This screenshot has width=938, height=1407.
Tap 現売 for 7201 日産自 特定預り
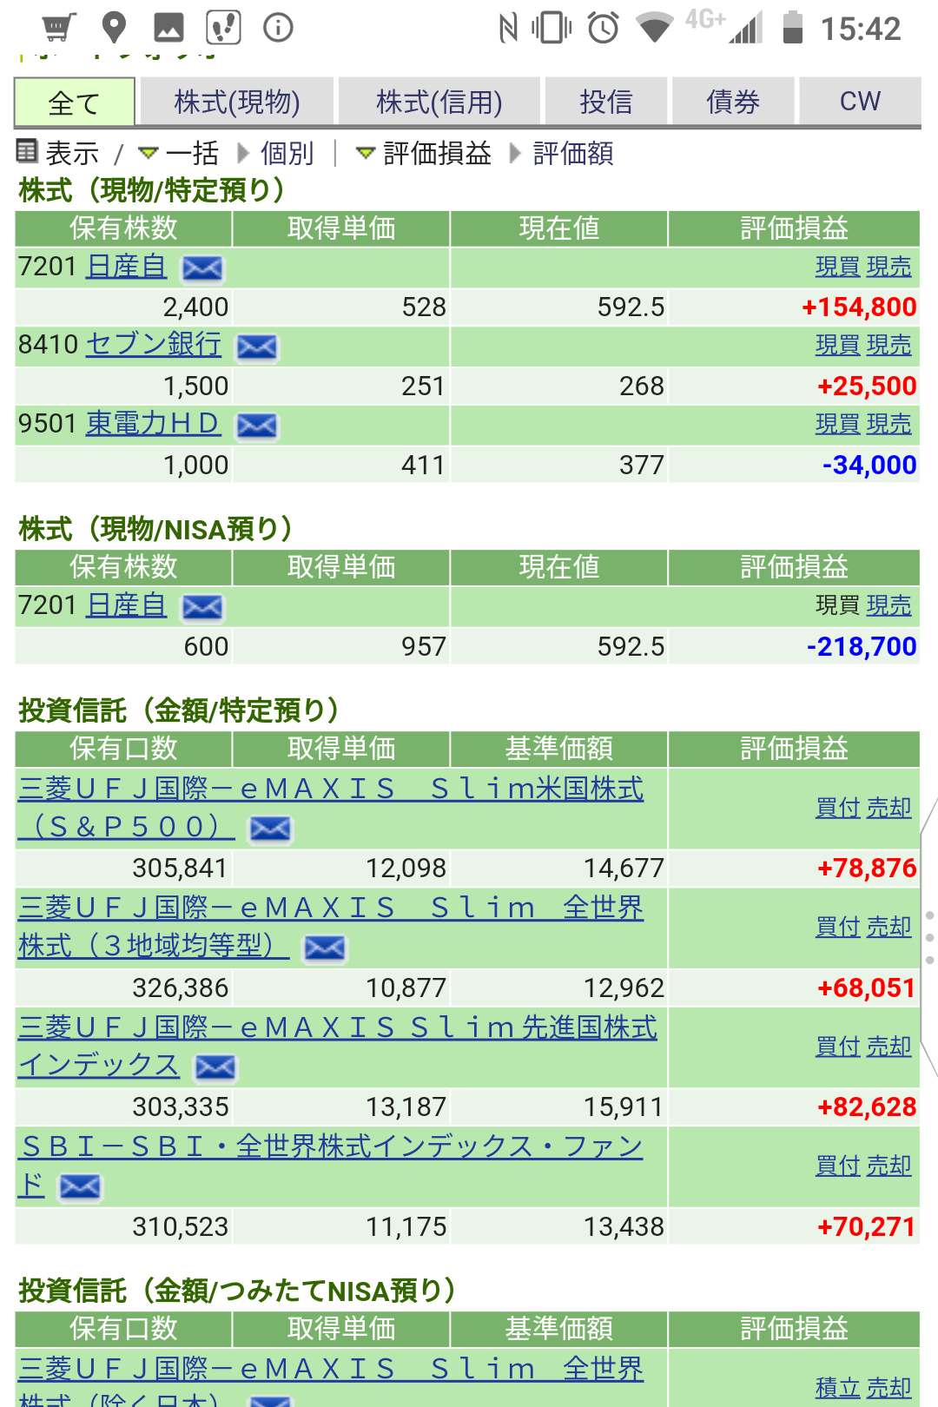pyautogui.click(x=889, y=267)
